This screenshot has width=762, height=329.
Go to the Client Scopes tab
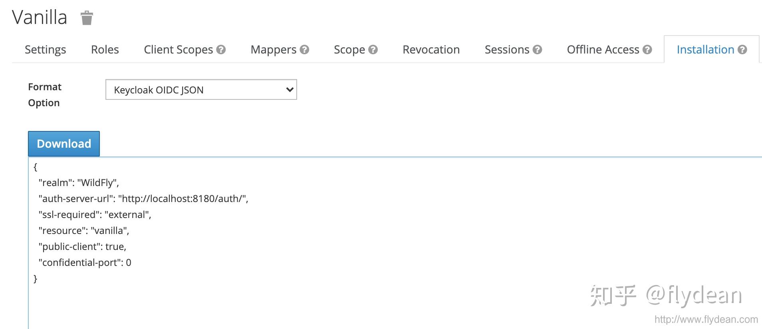178,50
